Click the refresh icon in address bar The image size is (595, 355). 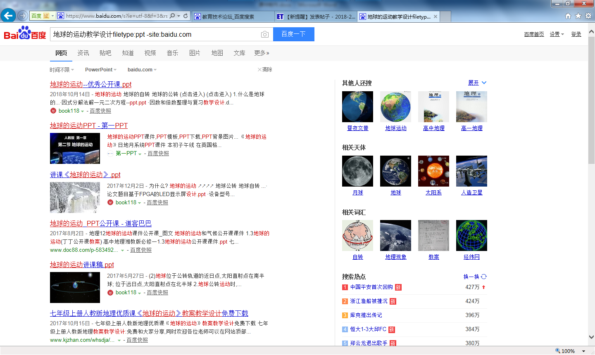click(x=186, y=16)
